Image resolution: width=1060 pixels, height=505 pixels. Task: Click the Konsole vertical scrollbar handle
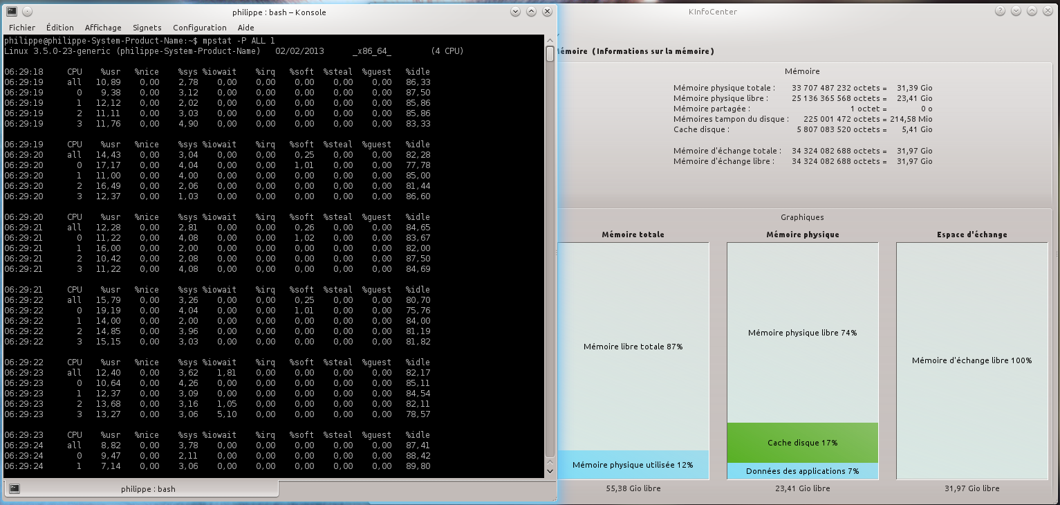coord(550,54)
